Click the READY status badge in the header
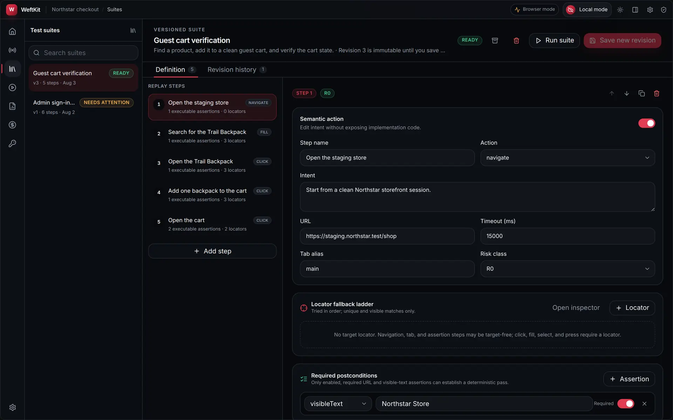673x420 pixels. 470,40
